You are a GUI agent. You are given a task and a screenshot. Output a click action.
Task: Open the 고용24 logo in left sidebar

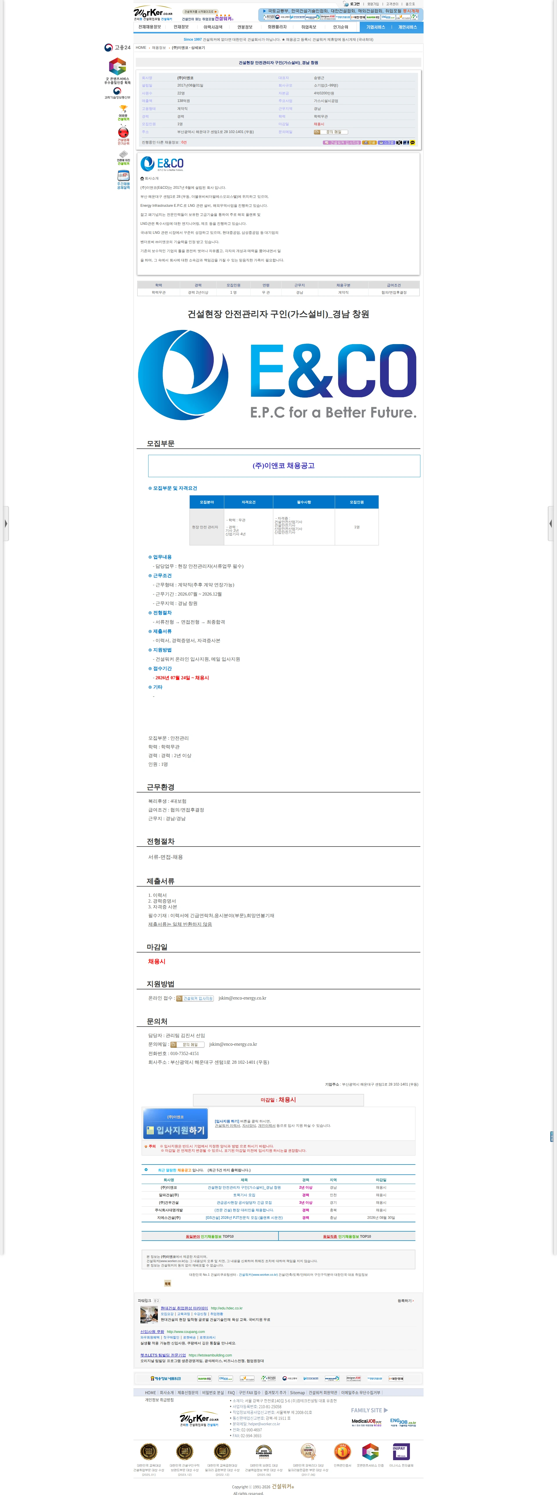[x=117, y=48]
